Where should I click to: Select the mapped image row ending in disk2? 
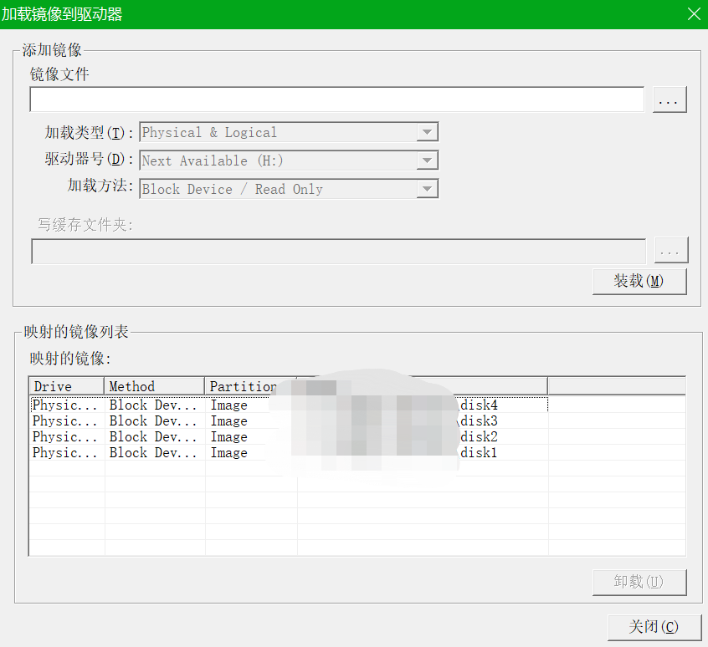point(289,436)
